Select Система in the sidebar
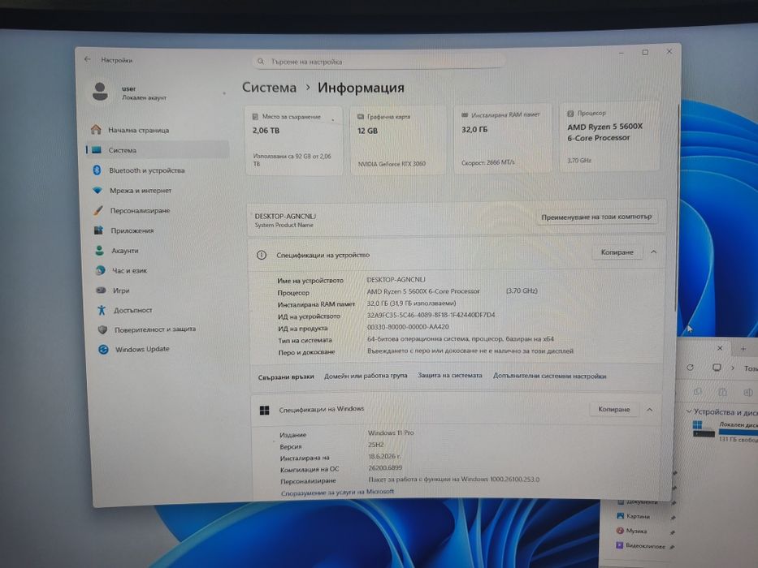Image resolution: width=758 pixels, height=568 pixels. click(x=158, y=150)
